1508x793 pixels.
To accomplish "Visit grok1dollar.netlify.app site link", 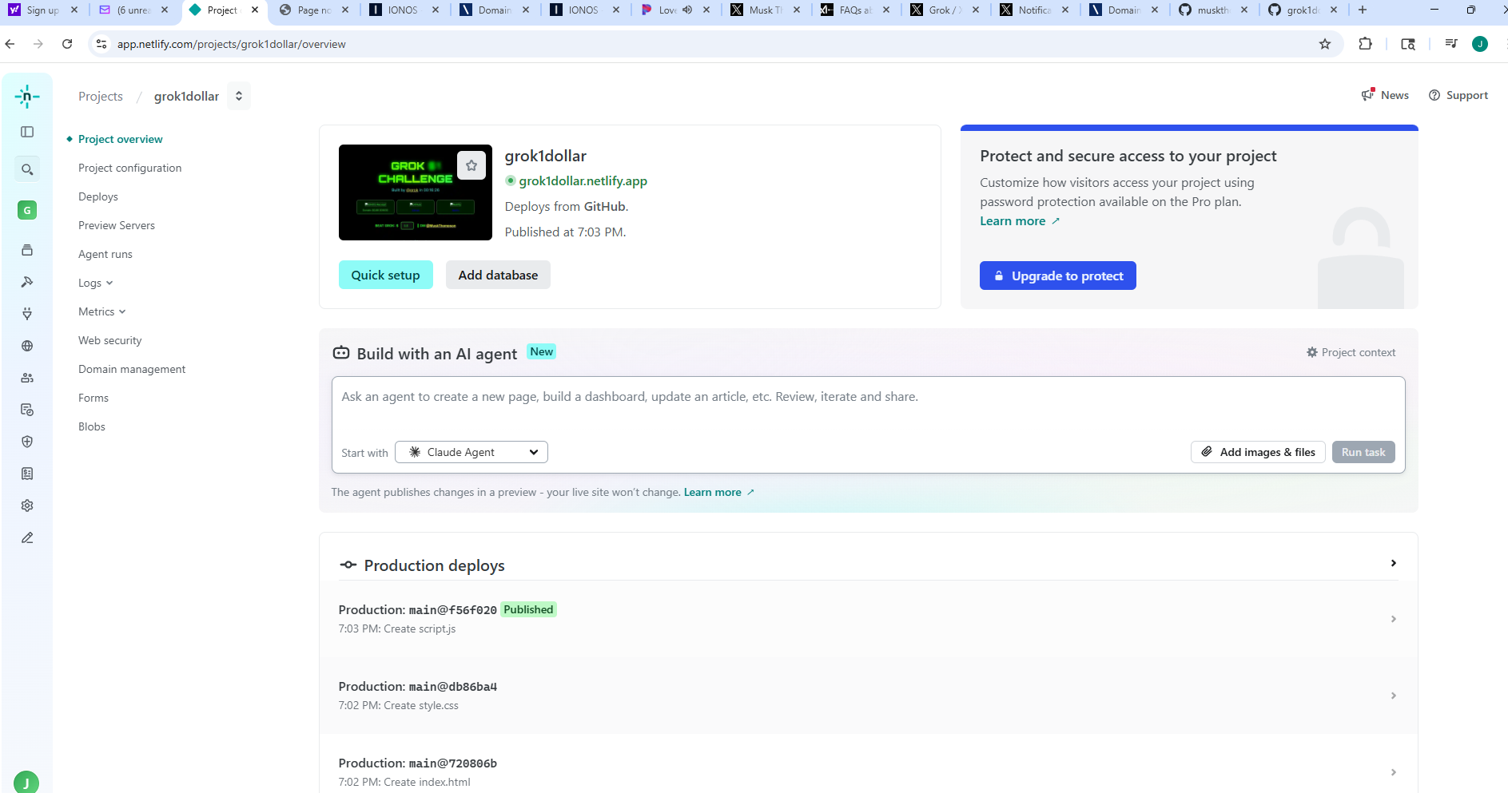I will [583, 180].
